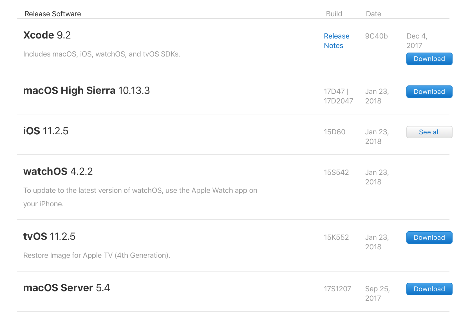Download Xcode 9.2
Image resolution: width=470 pixels, height=321 pixels.
(429, 59)
